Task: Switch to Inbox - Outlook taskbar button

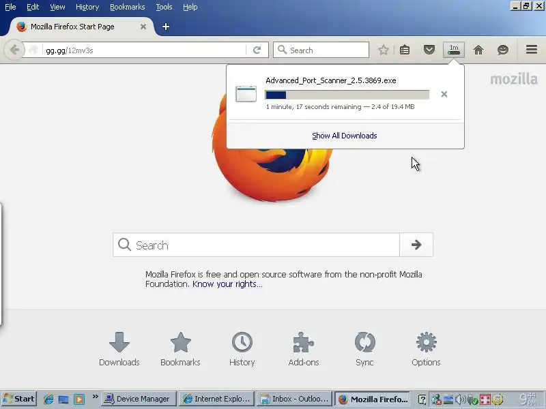Action: (295, 399)
